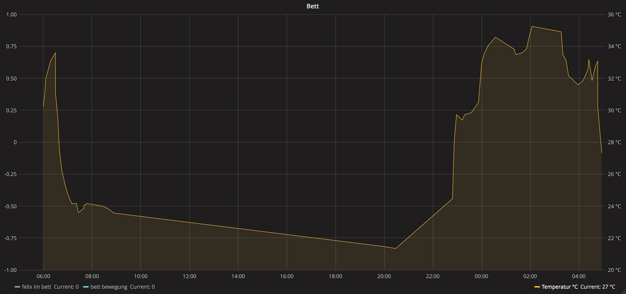
Task: Click the lowest temperature point after 20:00
Action: point(395,248)
